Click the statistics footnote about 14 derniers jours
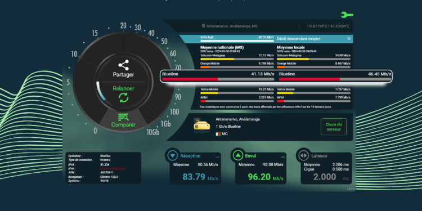422x211 pixels. tap(266, 107)
